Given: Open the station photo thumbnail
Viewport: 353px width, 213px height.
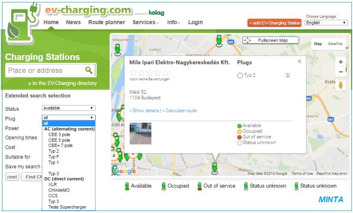Looking at the screenshot, I should [141, 133].
